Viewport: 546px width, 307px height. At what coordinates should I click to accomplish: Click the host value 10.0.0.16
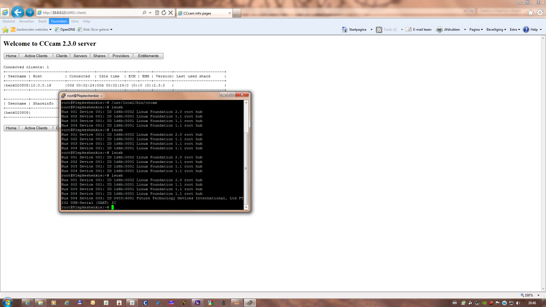(x=41, y=85)
